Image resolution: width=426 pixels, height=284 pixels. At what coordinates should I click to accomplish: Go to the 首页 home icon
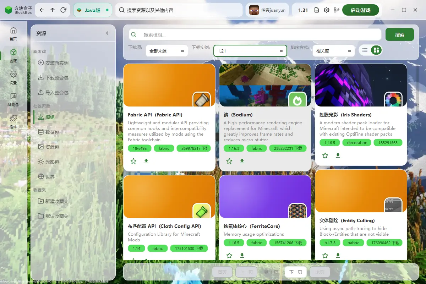pyautogui.click(x=13, y=34)
